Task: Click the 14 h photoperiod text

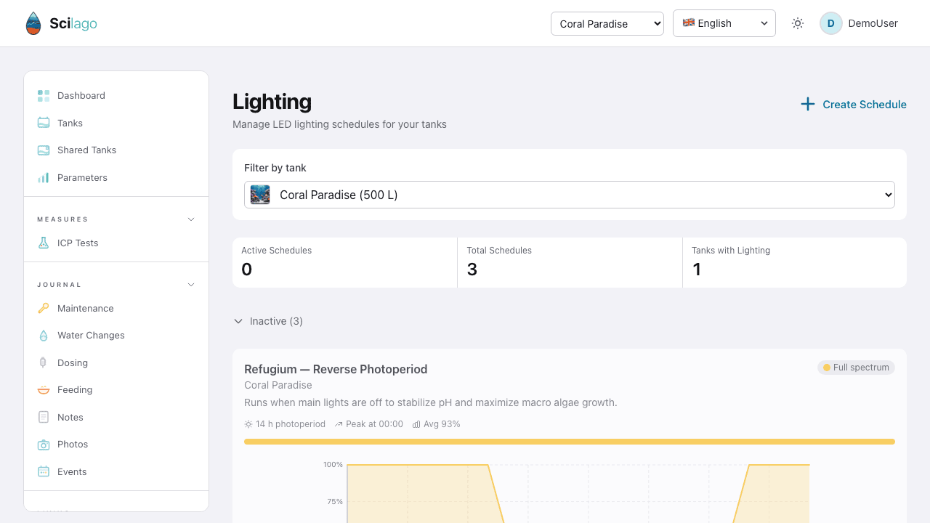Action: (x=291, y=424)
